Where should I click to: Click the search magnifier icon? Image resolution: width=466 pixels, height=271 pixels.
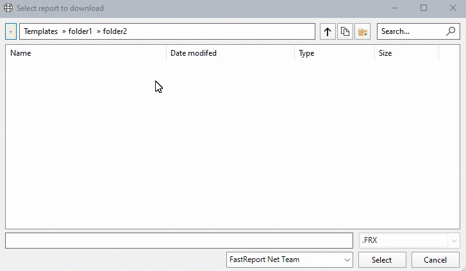[451, 31]
